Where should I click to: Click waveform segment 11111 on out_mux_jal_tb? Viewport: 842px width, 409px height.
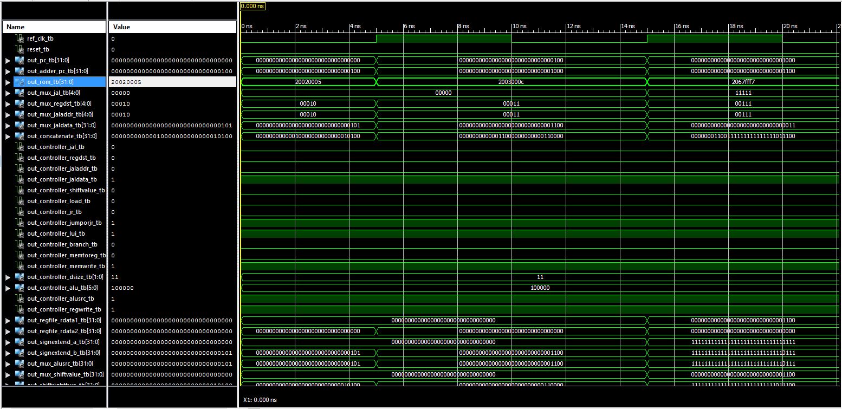click(743, 93)
